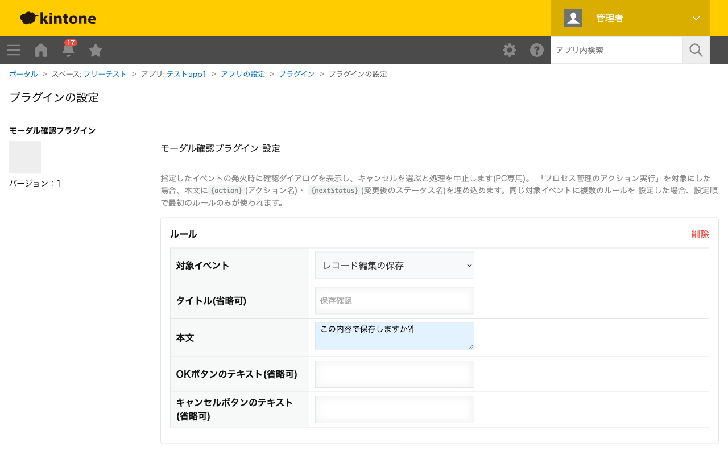Image resolution: width=728 pixels, height=455 pixels.
Task: Open the 対象イベント dropdown
Action: 395,266
